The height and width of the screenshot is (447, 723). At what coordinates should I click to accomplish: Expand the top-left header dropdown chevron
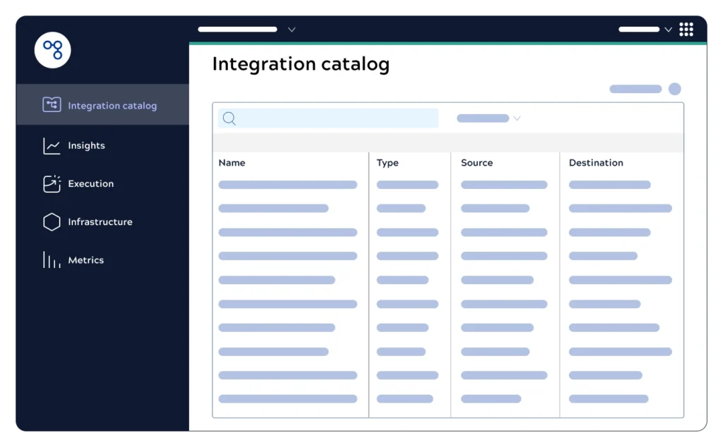(x=292, y=30)
